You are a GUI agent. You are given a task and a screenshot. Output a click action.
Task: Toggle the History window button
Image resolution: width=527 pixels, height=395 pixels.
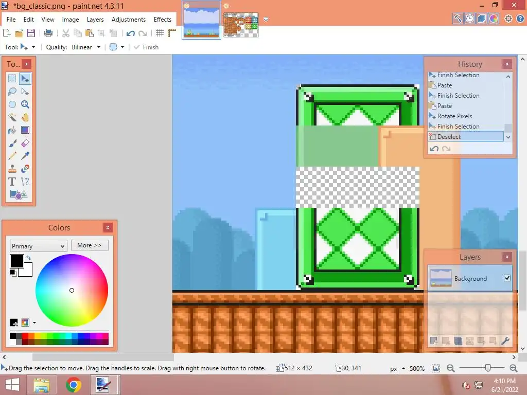click(x=470, y=19)
